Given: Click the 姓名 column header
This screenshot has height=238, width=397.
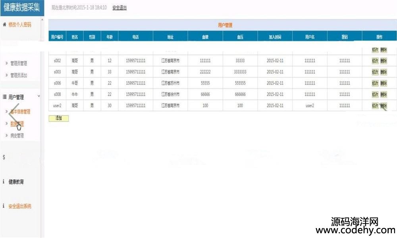Looking at the screenshot, I should click(x=75, y=37).
